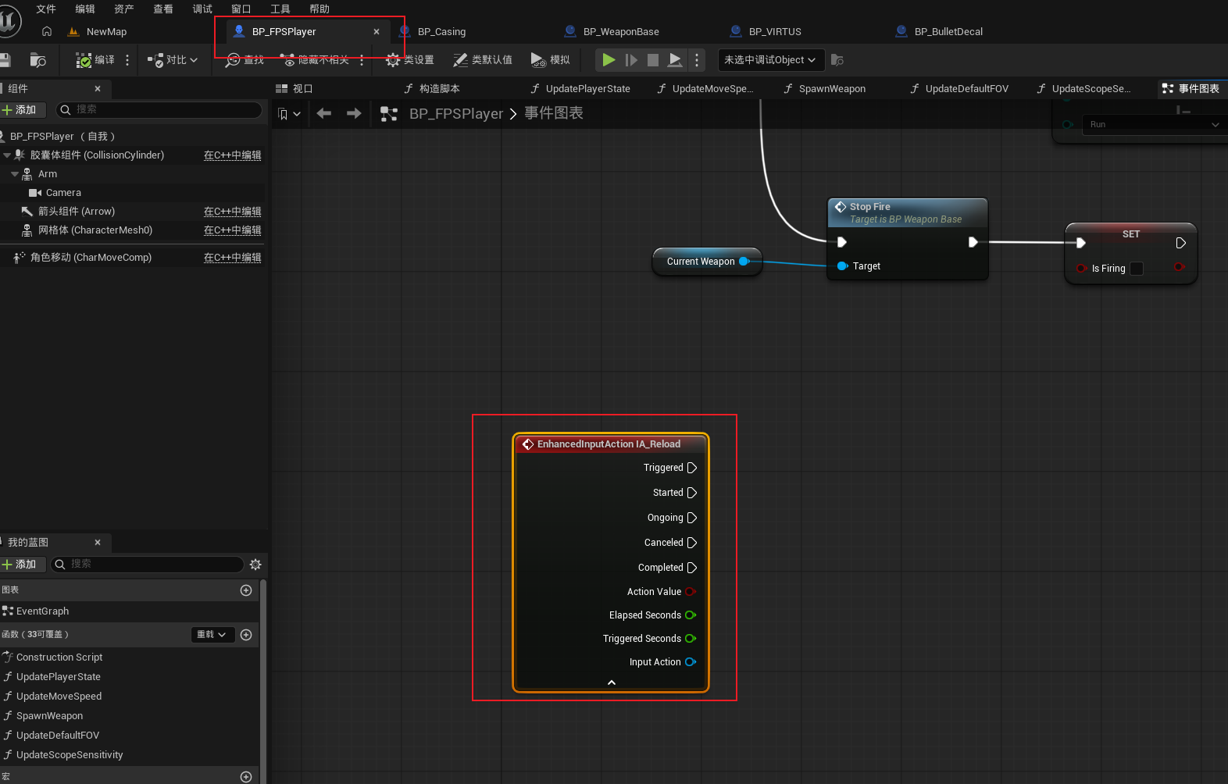
Task: Focus the My Blueprint search field
Action: coord(147,565)
